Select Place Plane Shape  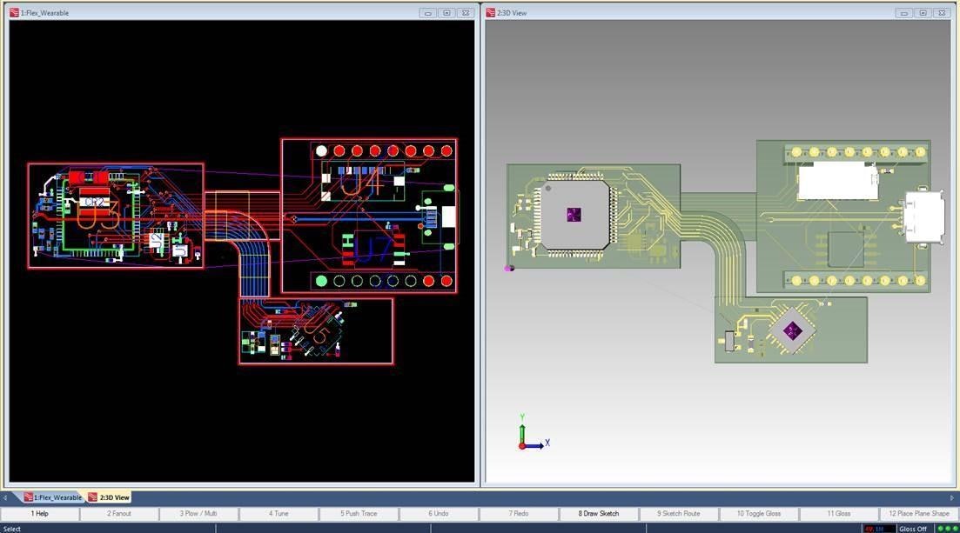[x=917, y=513]
